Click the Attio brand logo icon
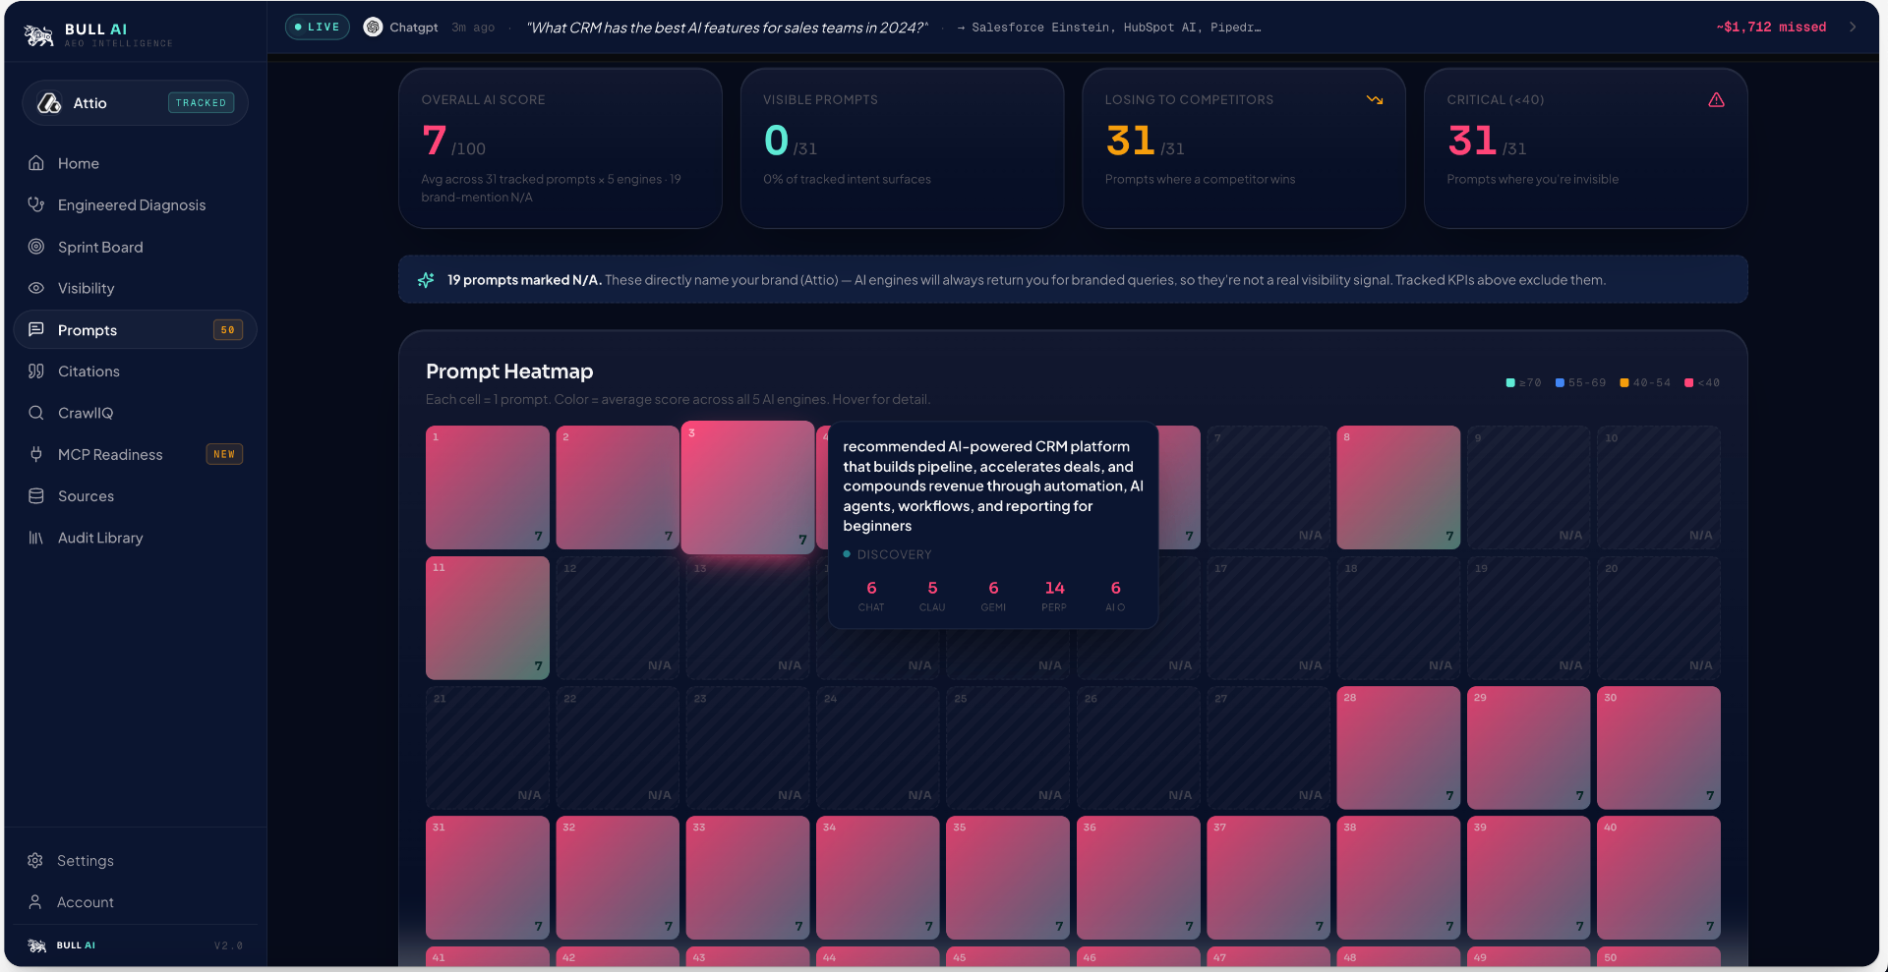1888x972 pixels. 49,103
